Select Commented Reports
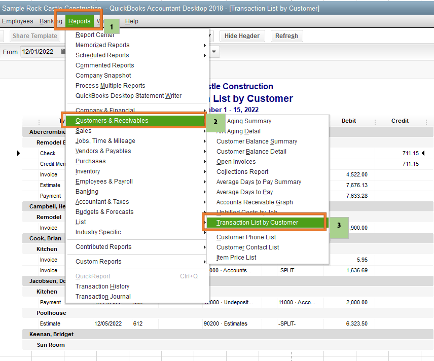434x361 pixels. [x=137, y=65]
